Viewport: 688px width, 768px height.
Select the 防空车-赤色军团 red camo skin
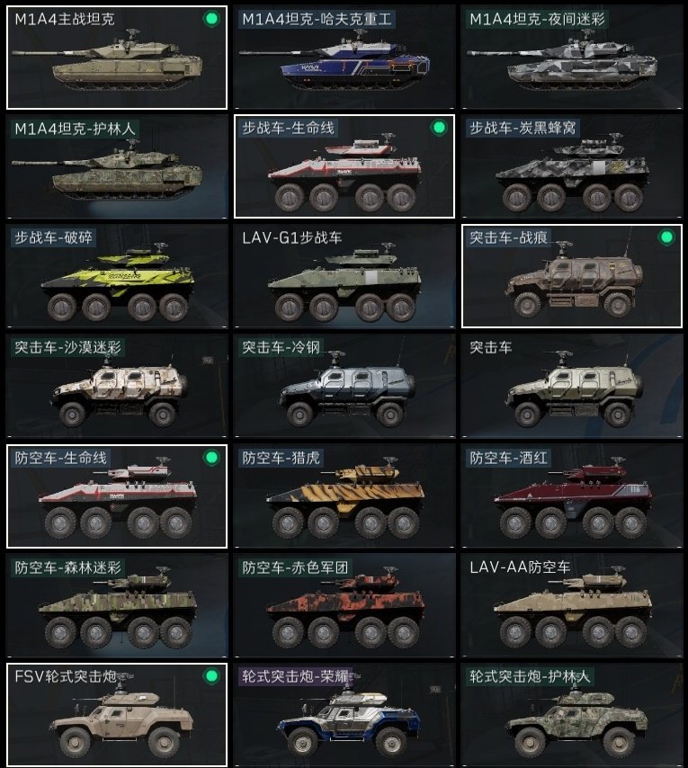344,605
